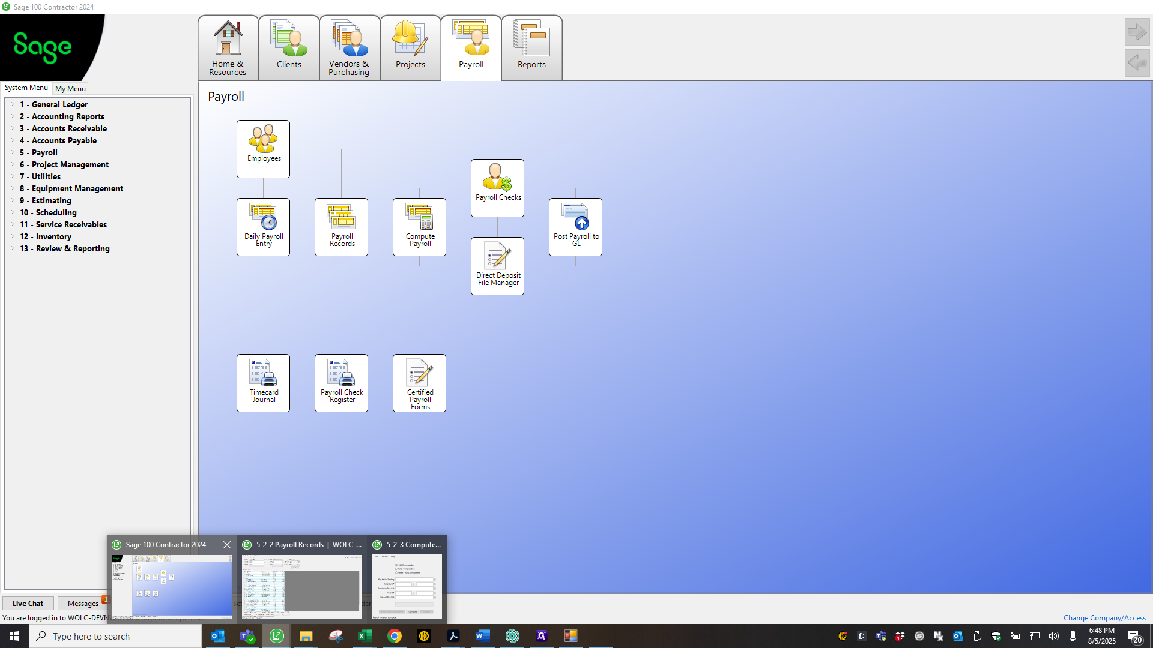The image size is (1153, 648).
Task: Open Word from the taskbar
Action: point(483,636)
